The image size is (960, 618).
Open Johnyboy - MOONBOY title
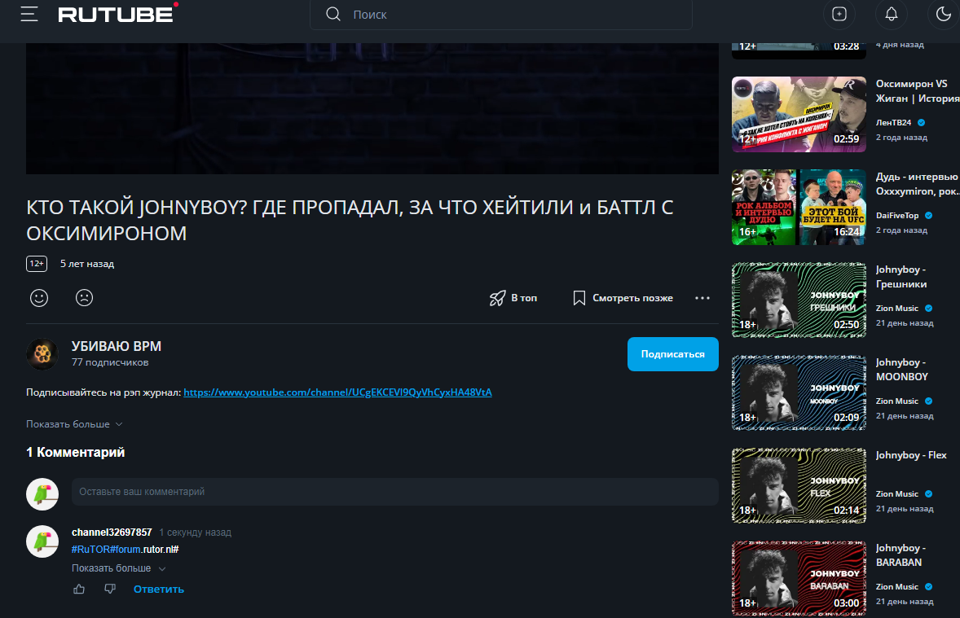pos(902,370)
